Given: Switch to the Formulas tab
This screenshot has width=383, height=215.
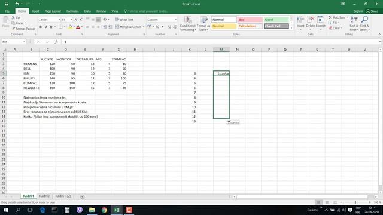Looking at the screenshot, I should pos(72,11).
